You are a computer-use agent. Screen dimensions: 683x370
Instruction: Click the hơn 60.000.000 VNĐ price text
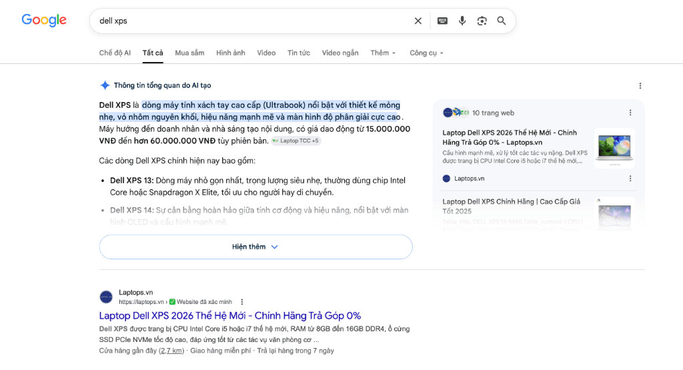pos(175,141)
